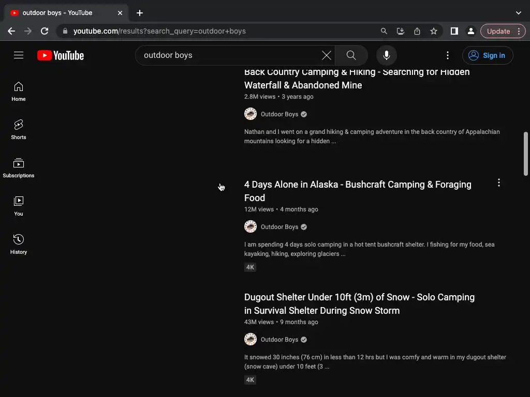
Task: Click the YouTube logo
Action: [61, 55]
